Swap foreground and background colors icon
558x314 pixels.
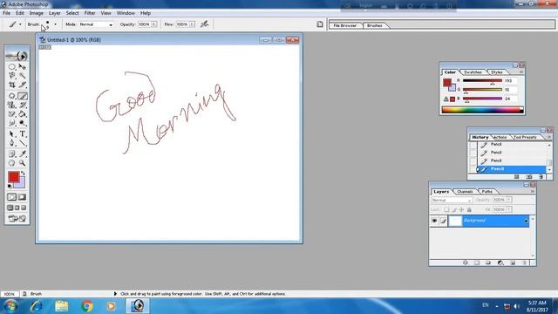24,174
